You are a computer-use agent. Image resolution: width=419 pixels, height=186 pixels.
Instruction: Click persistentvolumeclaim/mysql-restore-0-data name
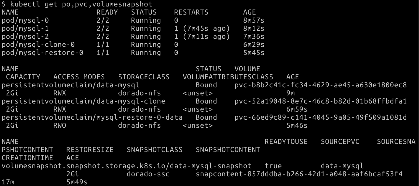[92, 117]
